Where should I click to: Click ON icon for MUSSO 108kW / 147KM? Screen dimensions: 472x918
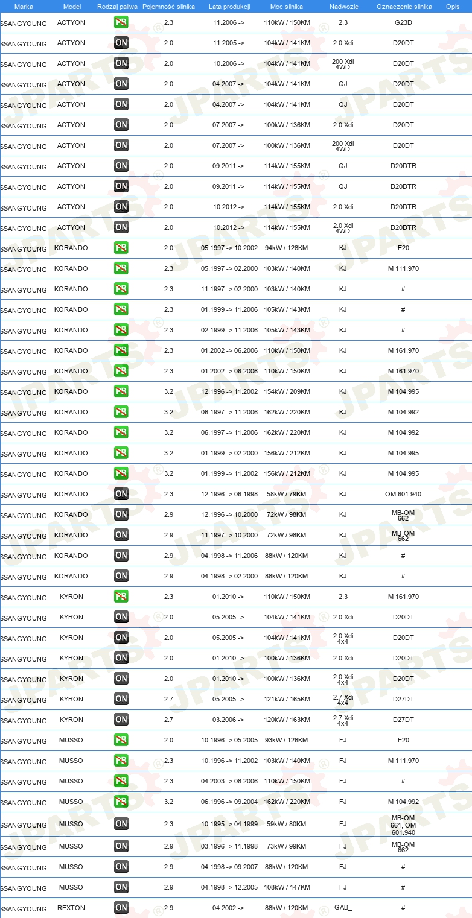pyautogui.click(x=121, y=887)
